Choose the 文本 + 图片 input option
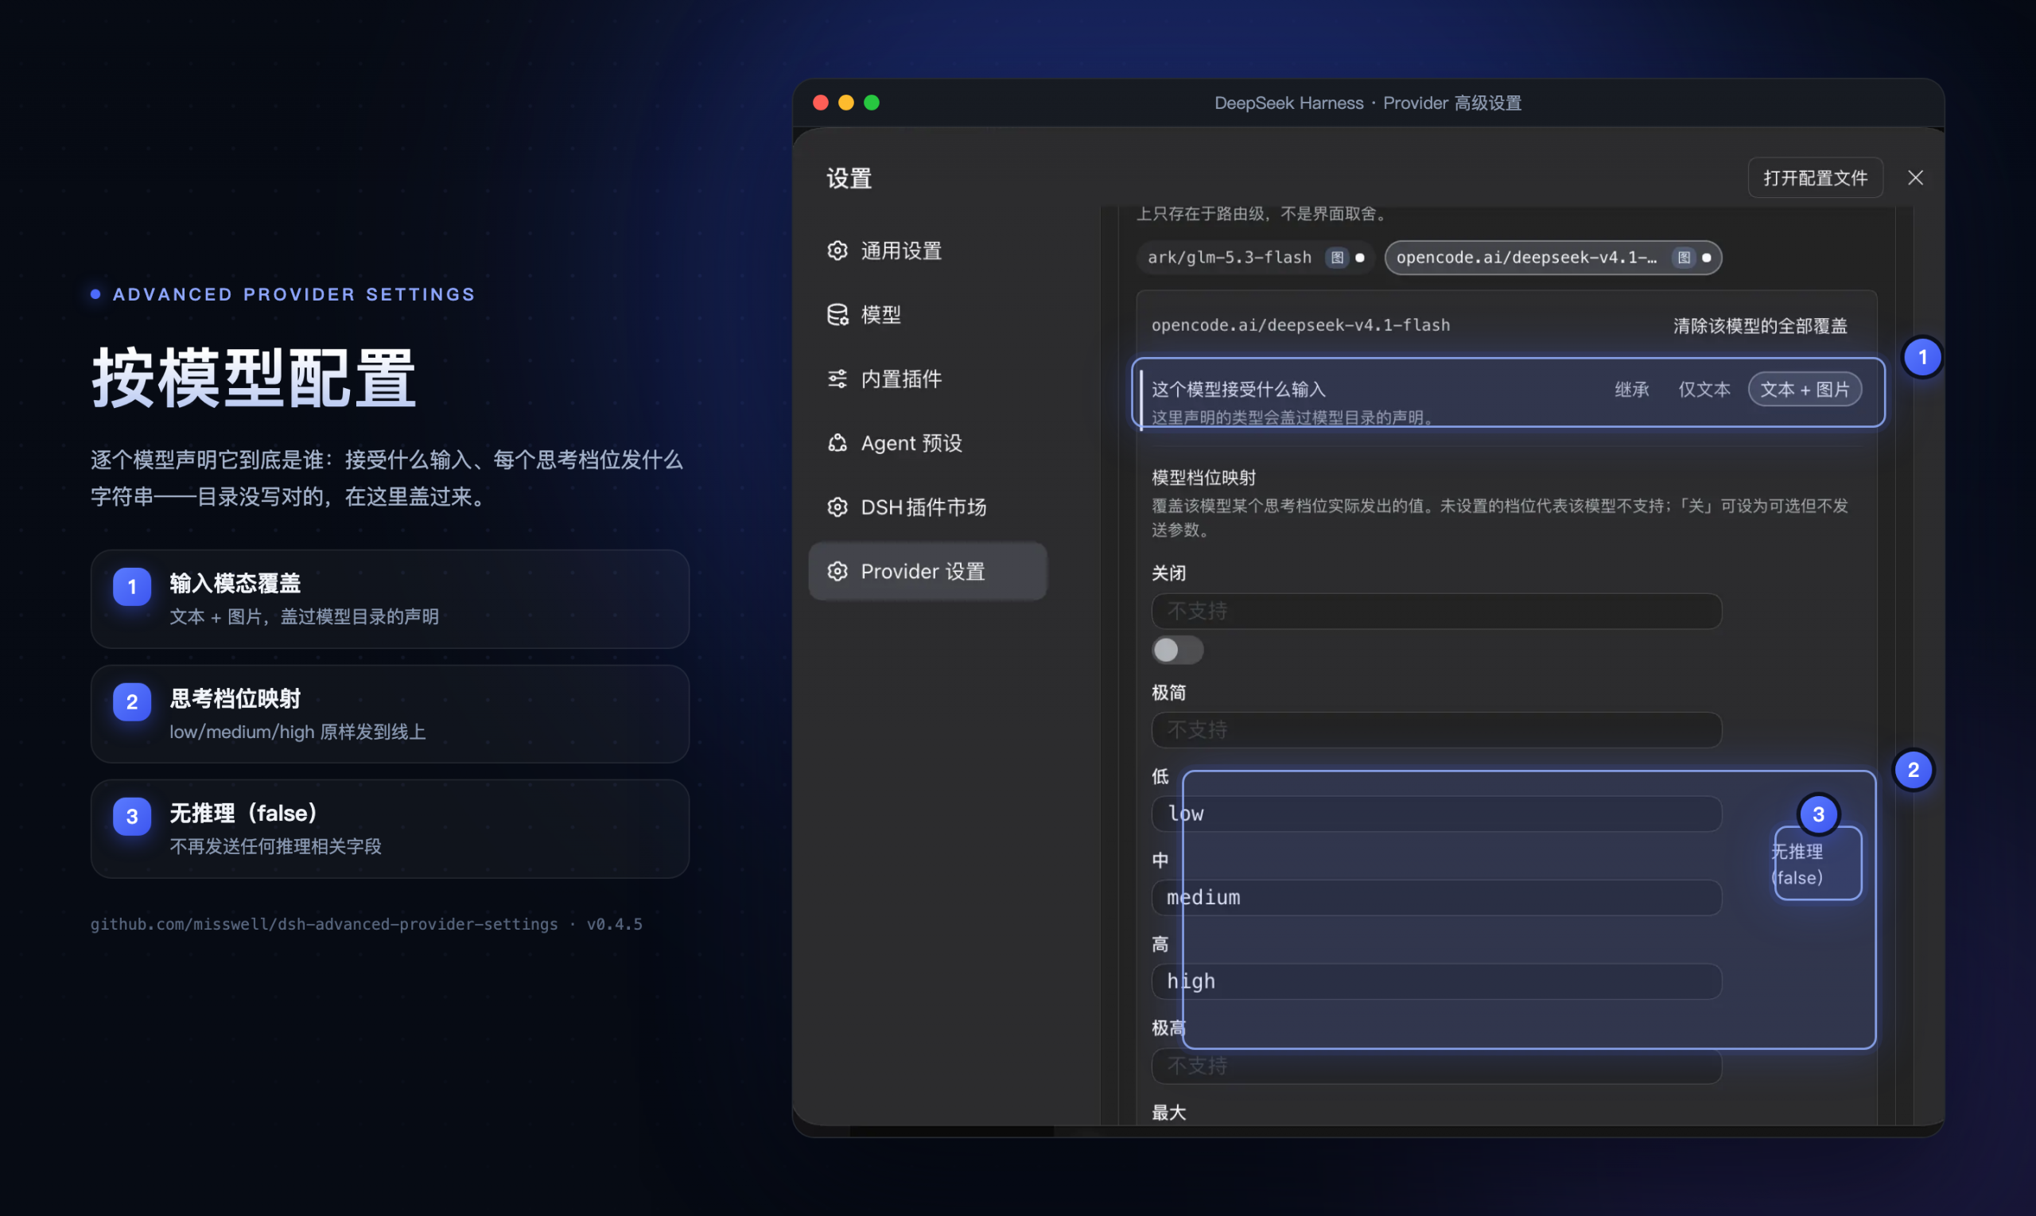Screen dimensions: 2036x1216 coord(1805,390)
